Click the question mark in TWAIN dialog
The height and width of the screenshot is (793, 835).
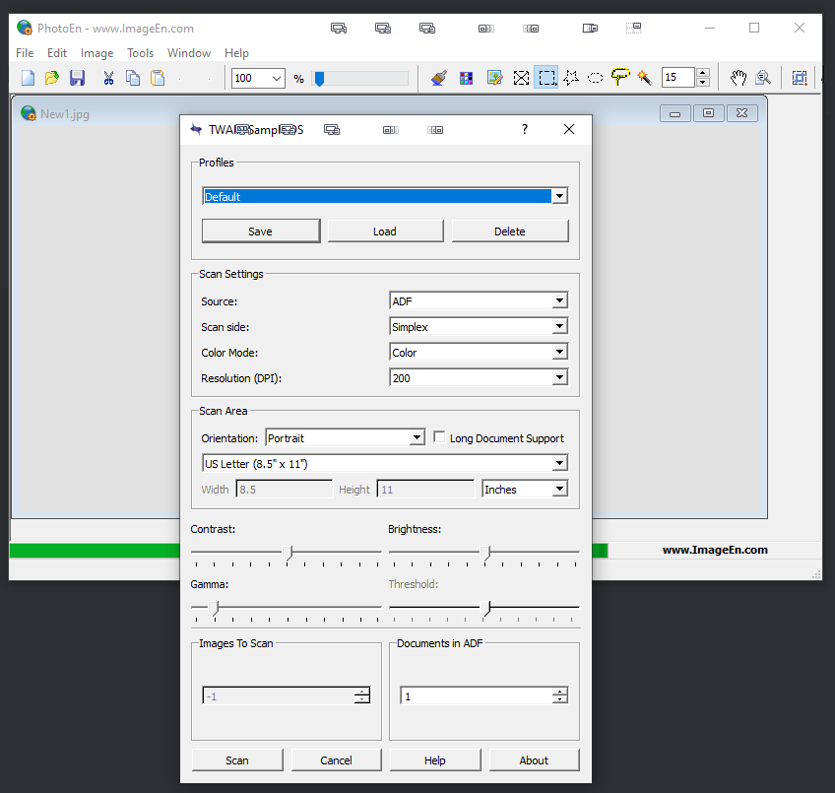(525, 129)
